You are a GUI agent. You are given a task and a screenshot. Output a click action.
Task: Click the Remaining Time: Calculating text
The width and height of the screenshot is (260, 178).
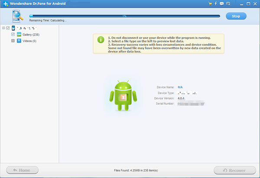pyautogui.click(x=48, y=20)
